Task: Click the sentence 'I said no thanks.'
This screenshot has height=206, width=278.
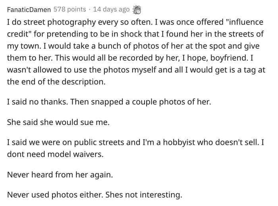Action: point(37,102)
